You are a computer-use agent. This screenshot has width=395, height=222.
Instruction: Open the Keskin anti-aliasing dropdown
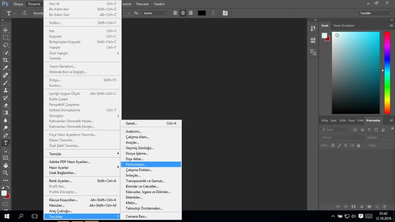[155, 13]
